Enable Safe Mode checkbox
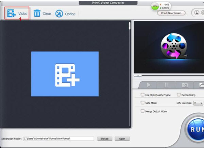 pyautogui.click(x=142, y=102)
